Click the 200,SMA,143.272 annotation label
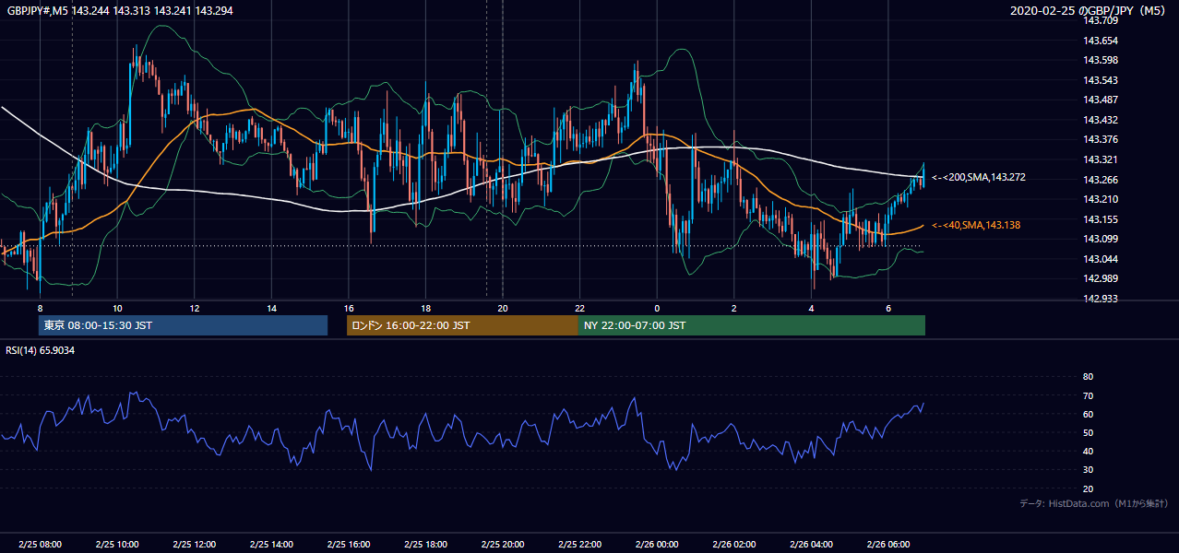 click(x=979, y=177)
